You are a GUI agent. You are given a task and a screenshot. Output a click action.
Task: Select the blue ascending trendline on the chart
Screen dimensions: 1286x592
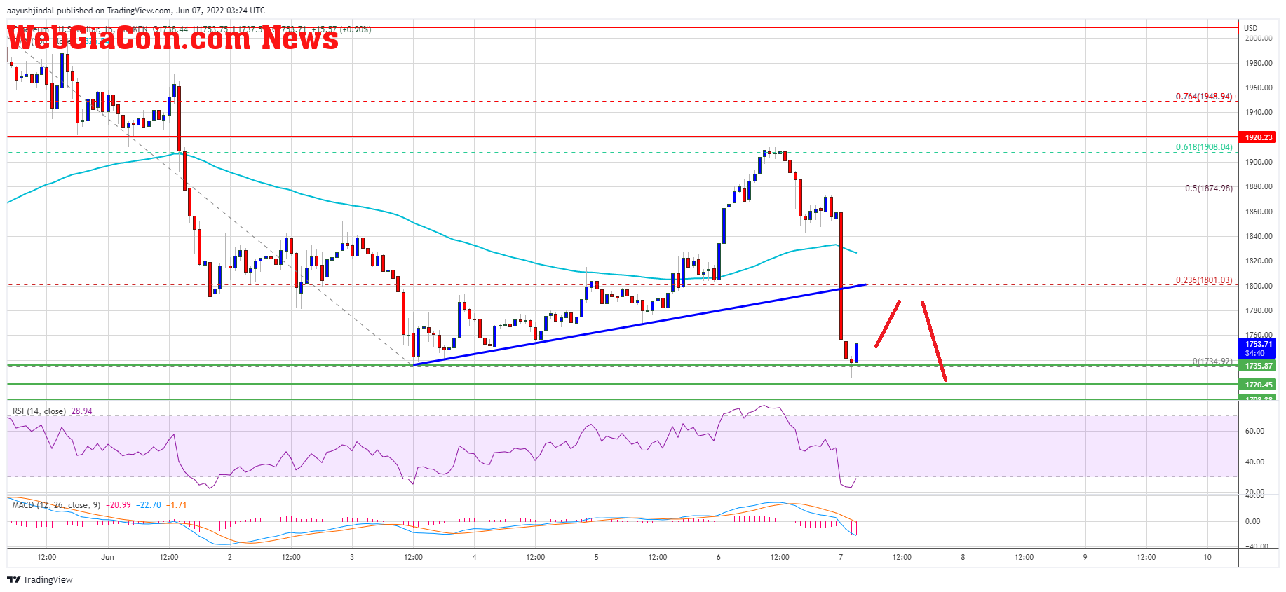click(639, 324)
